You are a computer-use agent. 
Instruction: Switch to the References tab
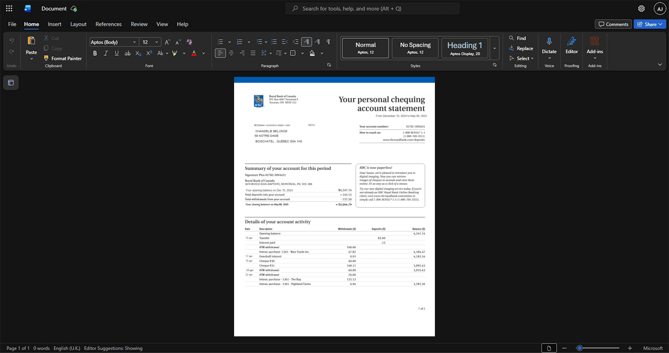(x=108, y=24)
